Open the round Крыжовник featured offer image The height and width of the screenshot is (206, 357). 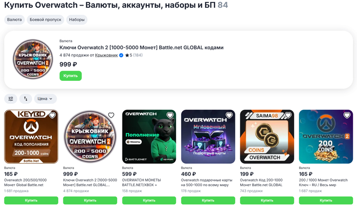click(x=33, y=60)
